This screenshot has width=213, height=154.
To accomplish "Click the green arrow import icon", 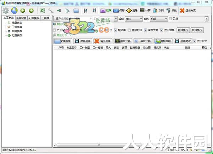I will [59, 10].
